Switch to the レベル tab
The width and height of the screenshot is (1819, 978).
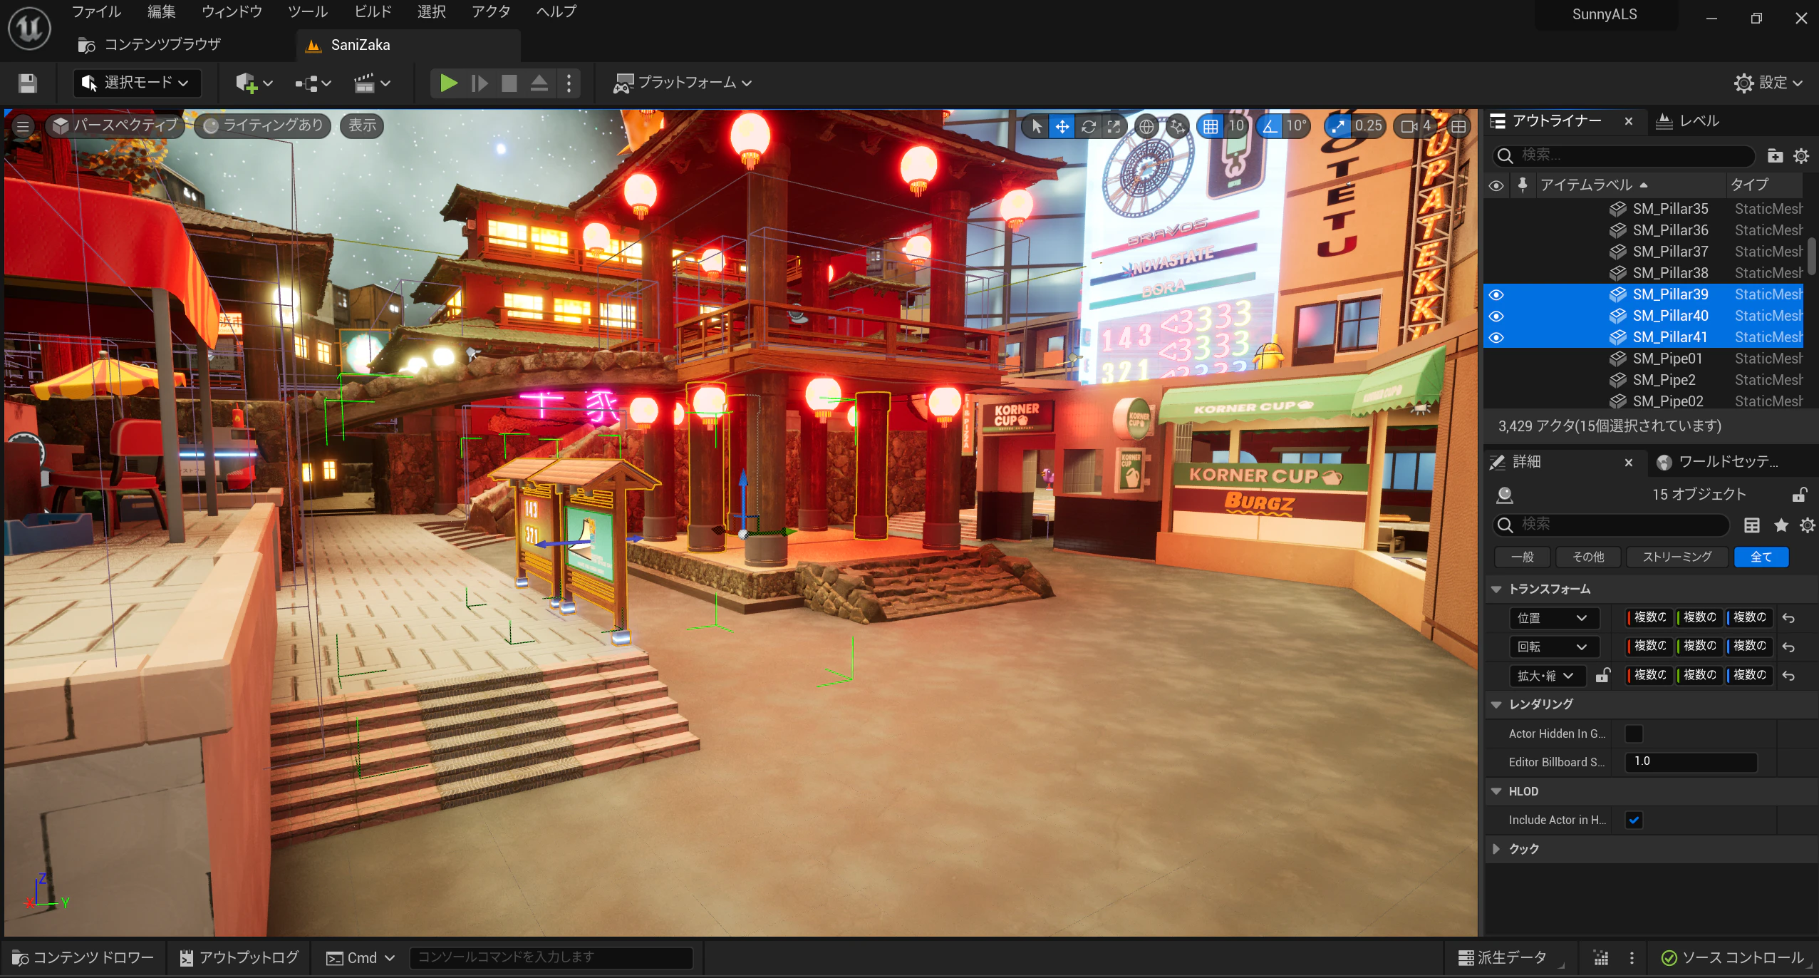pos(1689,121)
